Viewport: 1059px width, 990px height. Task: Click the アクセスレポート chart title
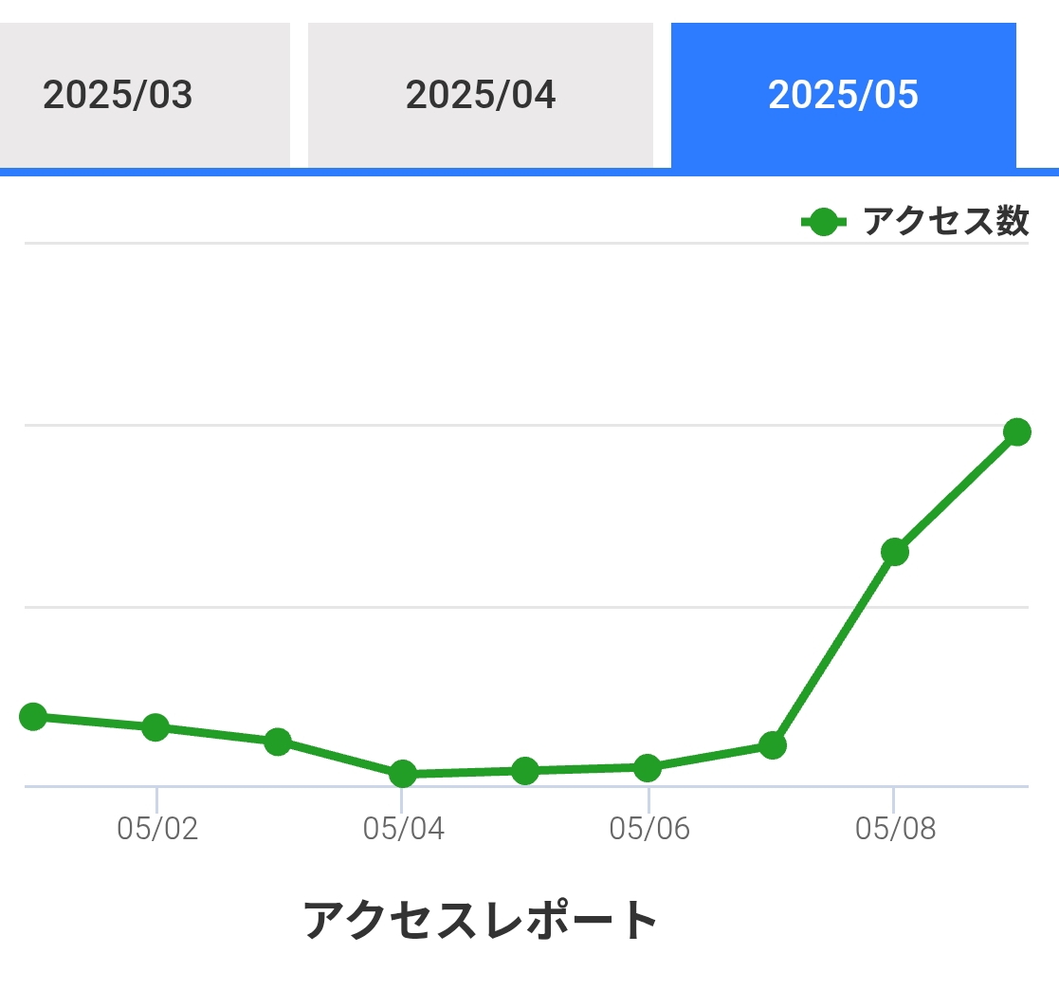[480, 920]
